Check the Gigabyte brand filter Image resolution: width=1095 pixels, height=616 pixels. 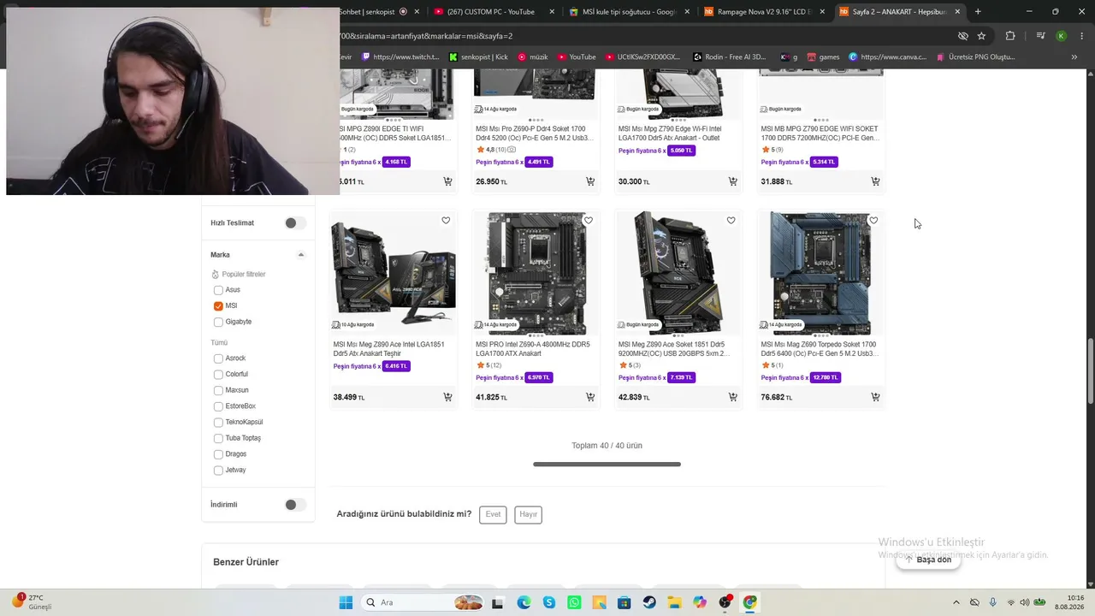point(218,322)
